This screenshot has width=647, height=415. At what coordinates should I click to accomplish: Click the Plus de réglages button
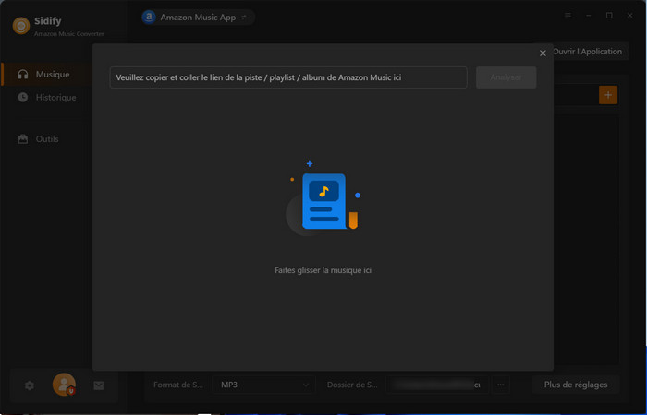[x=576, y=385]
